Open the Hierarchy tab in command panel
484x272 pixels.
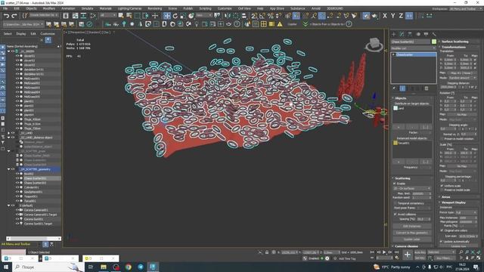(410, 34)
